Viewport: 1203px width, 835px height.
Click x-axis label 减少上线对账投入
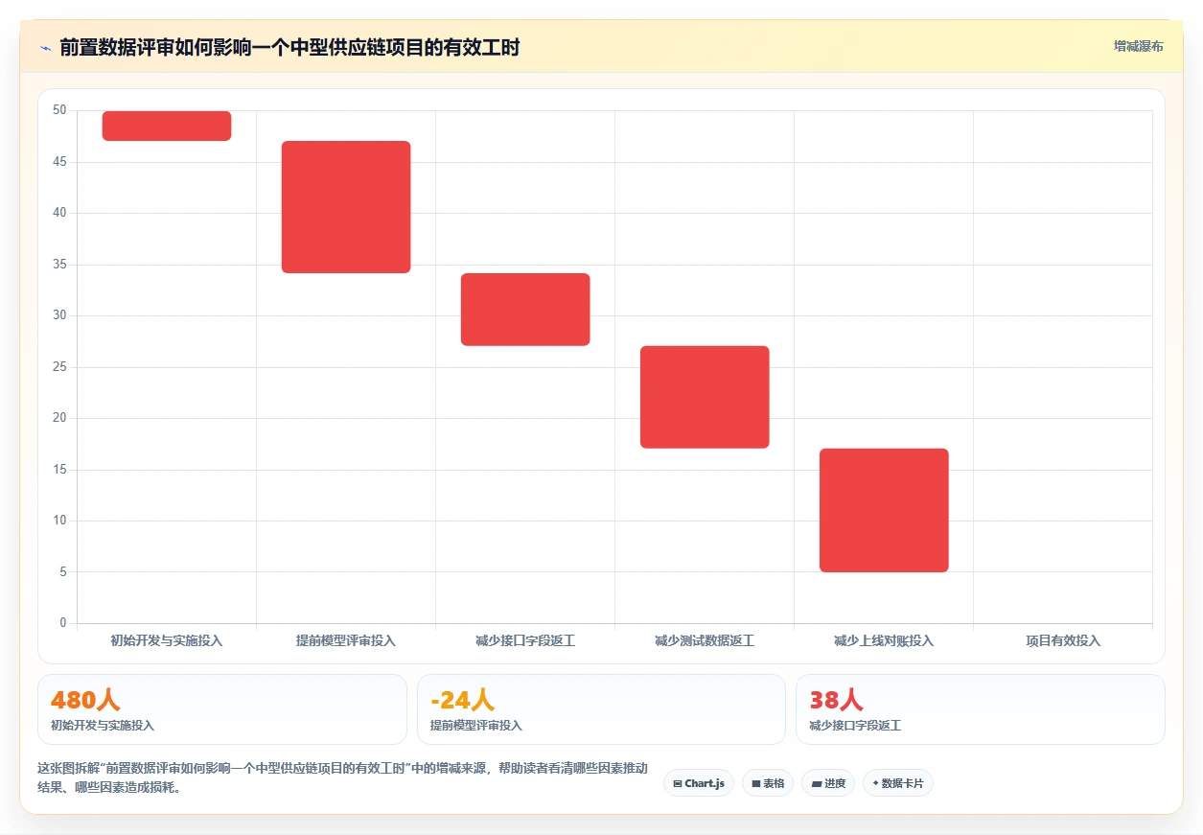point(884,640)
